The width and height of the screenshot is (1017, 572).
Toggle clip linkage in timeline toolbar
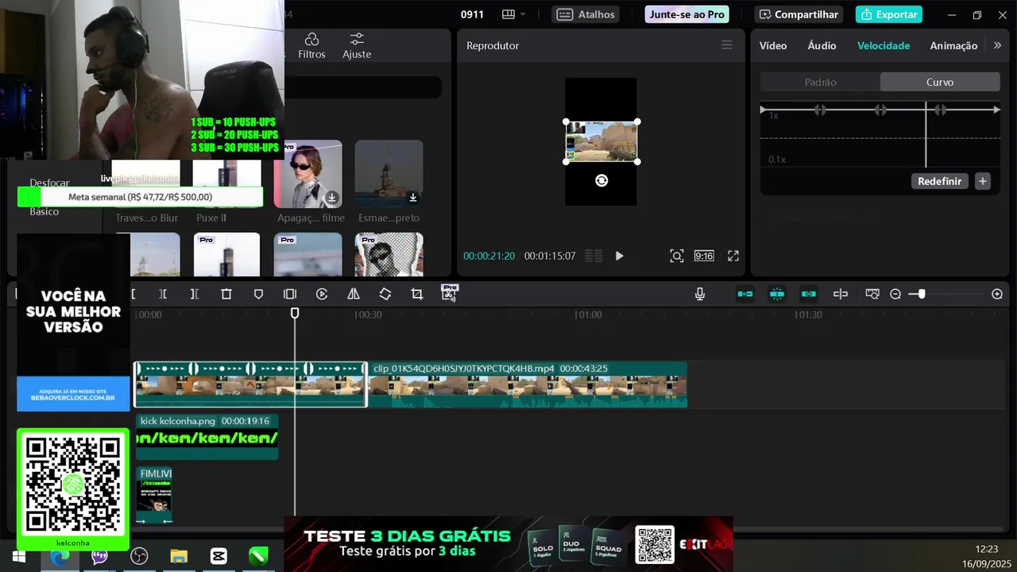pyautogui.click(x=809, y=294)
